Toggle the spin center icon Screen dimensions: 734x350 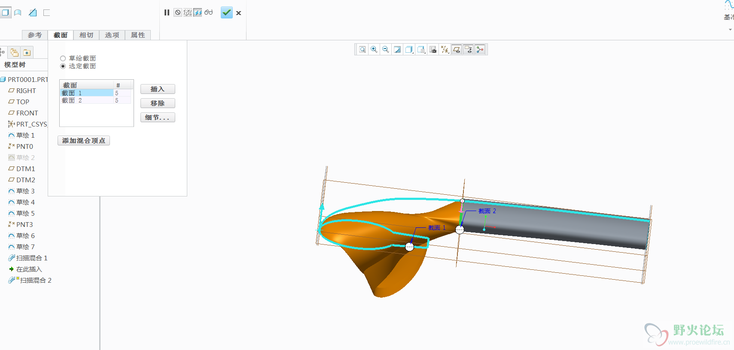pos(480,50)
